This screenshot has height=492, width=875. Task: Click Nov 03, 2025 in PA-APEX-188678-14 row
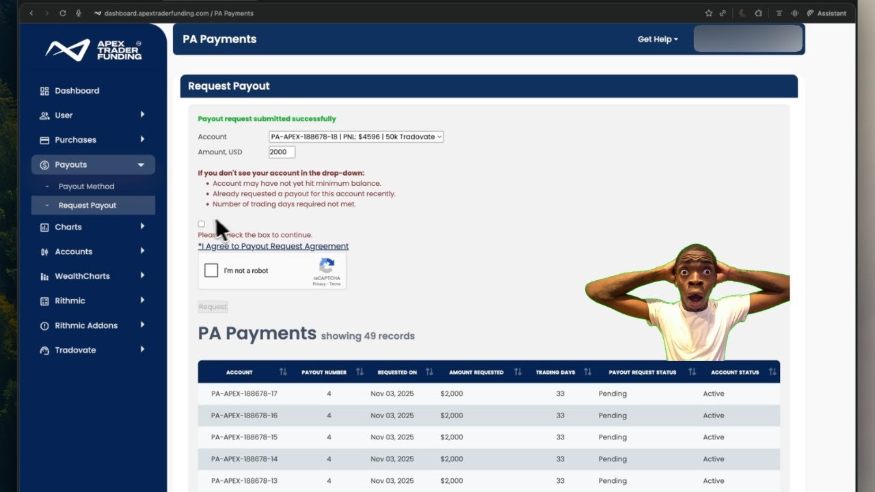coord(392,459)
